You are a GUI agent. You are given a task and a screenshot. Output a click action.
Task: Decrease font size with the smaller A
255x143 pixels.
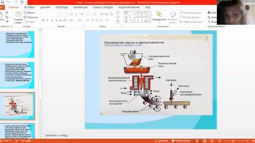click(x=76, y=14)
